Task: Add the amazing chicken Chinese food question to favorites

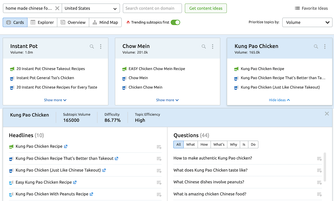Action: click(x=319, y=195)
